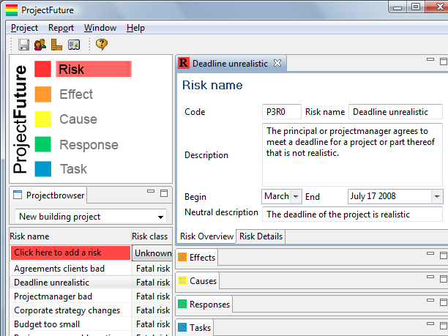This screenshot has width=448, height=336.
Task: Select the red Risk swatch
Action: pyautogui.click(x=43, y=69)
